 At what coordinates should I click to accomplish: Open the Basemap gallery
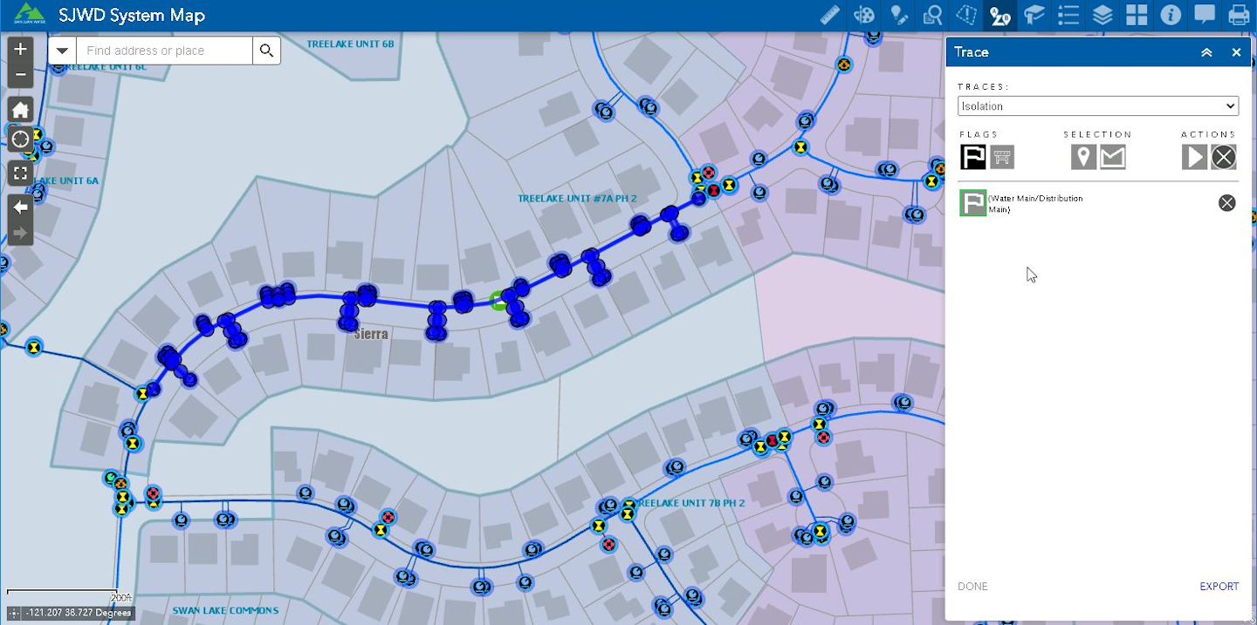(x=1137, y=15)
